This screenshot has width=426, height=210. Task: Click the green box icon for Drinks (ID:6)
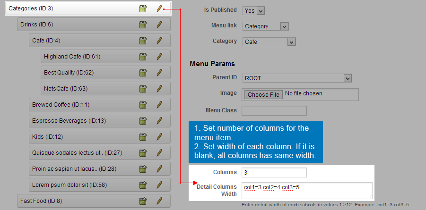pyautogui.click(x=143, y=25)
